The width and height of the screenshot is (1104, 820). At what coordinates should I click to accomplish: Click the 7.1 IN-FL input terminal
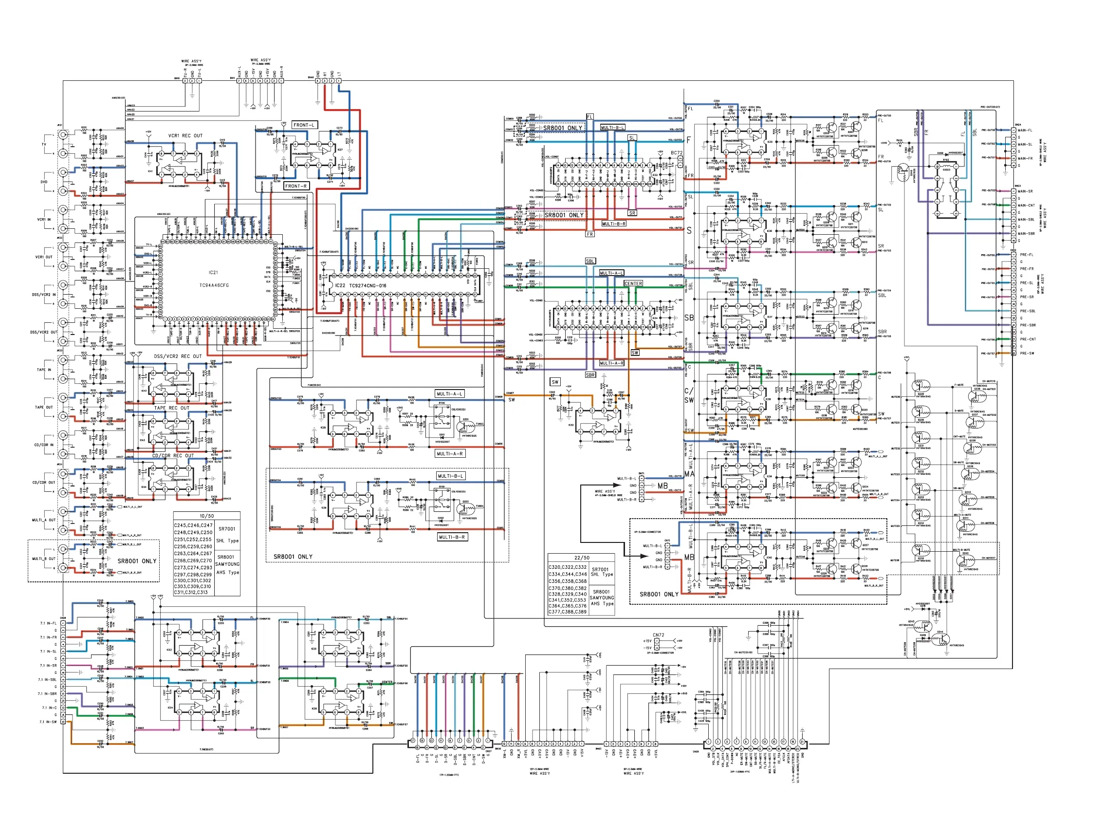63,623
